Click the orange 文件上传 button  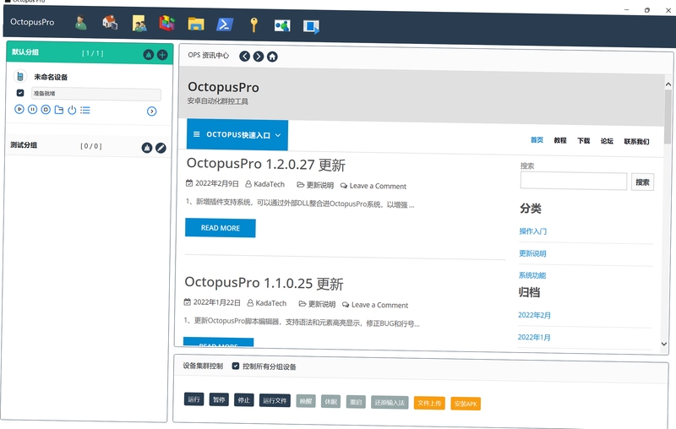pyautogui.click(x=429, y=403)
